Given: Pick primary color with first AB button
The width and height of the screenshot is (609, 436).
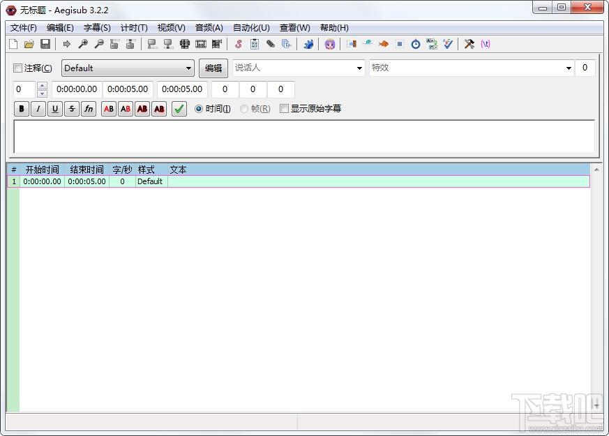Looking at the screenshot, I should (109, 109).
